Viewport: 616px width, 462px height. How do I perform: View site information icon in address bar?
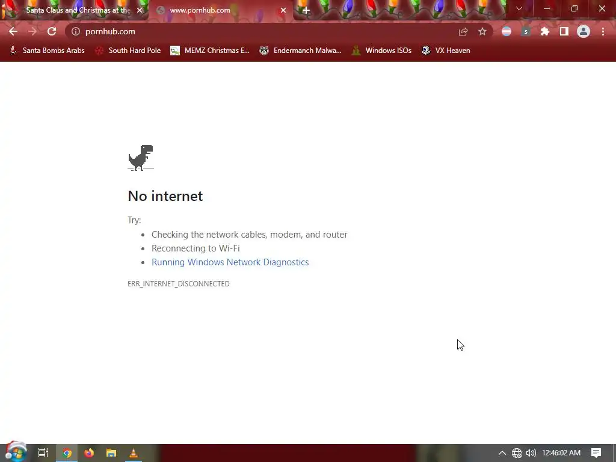pyautogui.click(x=76, y=31)
